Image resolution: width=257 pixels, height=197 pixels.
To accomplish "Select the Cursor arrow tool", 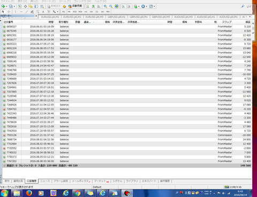I will (x=3, y=12).
